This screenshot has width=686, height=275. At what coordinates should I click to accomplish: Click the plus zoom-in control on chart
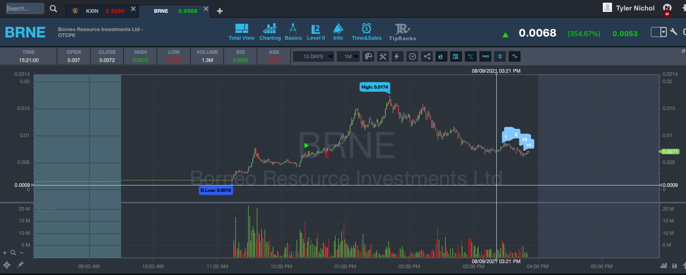5,253
